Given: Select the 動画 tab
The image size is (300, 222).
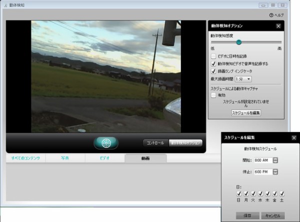Looking at the screenshot, I should pyautogui.click(x=145, y=158).
